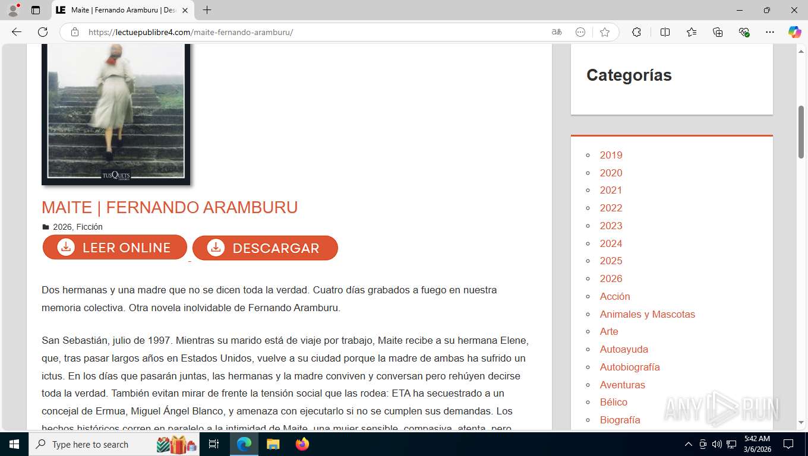Open the browser profile icon
The image size is (808, 456).
pos(13,10)
